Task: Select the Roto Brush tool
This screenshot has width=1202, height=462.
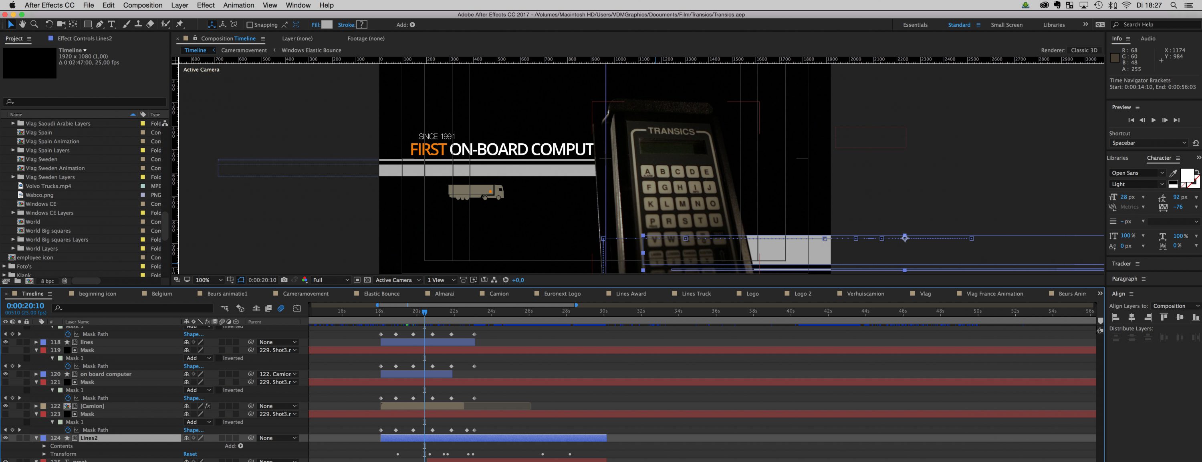Action: pos(165,24)
